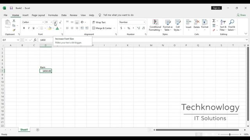The width and height of the screenshot is (250, 140).
Task: Switch to the Insert tab
Action: coord(25,15)
